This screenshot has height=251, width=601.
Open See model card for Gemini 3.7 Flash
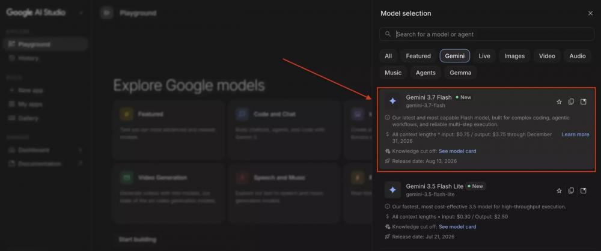coord(457,151)
